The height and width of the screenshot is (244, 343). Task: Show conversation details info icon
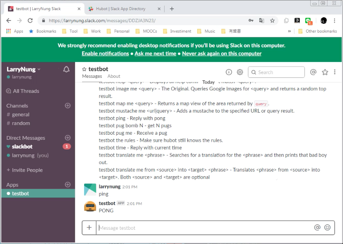[229, 72]
